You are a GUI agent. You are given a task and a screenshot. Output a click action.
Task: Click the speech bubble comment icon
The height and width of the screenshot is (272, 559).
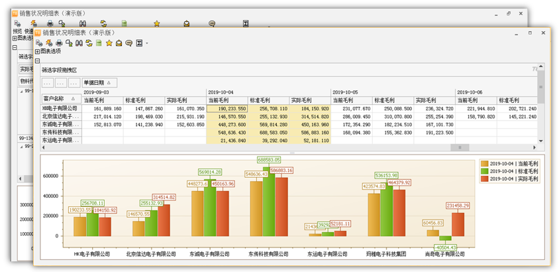(x=129, y=43)
